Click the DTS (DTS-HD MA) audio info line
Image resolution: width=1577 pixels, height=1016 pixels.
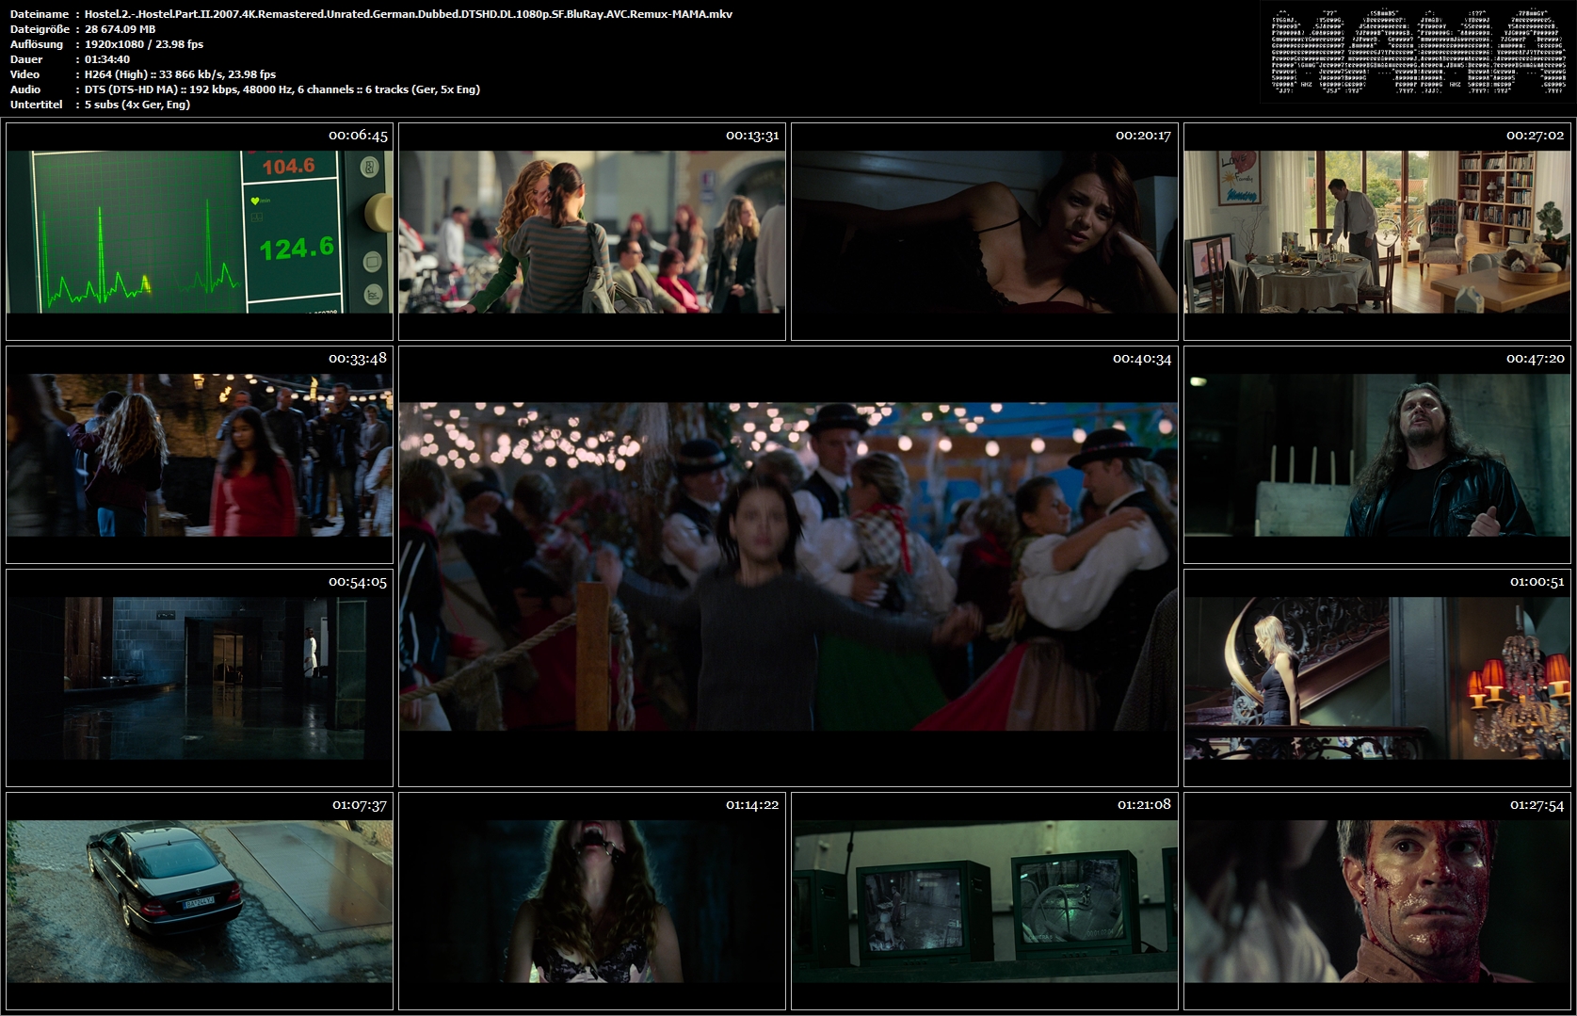tap(282, 89)
